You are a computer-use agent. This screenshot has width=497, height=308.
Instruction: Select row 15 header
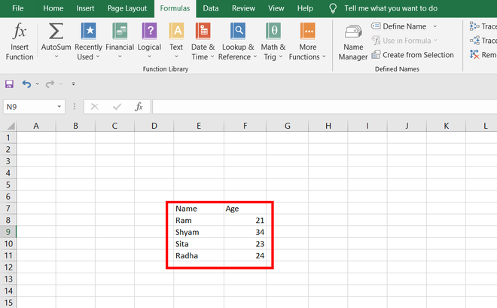coord(8,303)
